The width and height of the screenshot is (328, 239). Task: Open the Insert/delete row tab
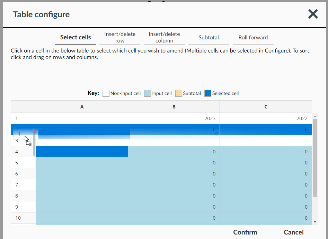coord(120,37)
